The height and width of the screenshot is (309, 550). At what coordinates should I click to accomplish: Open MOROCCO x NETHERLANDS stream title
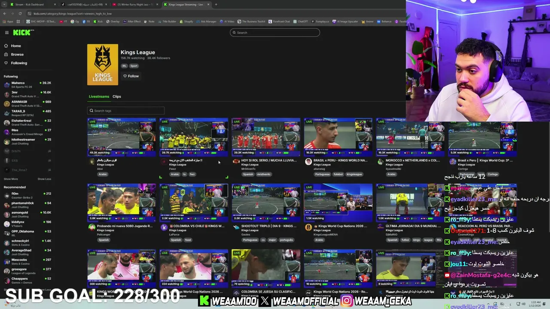tap(412, 161)
